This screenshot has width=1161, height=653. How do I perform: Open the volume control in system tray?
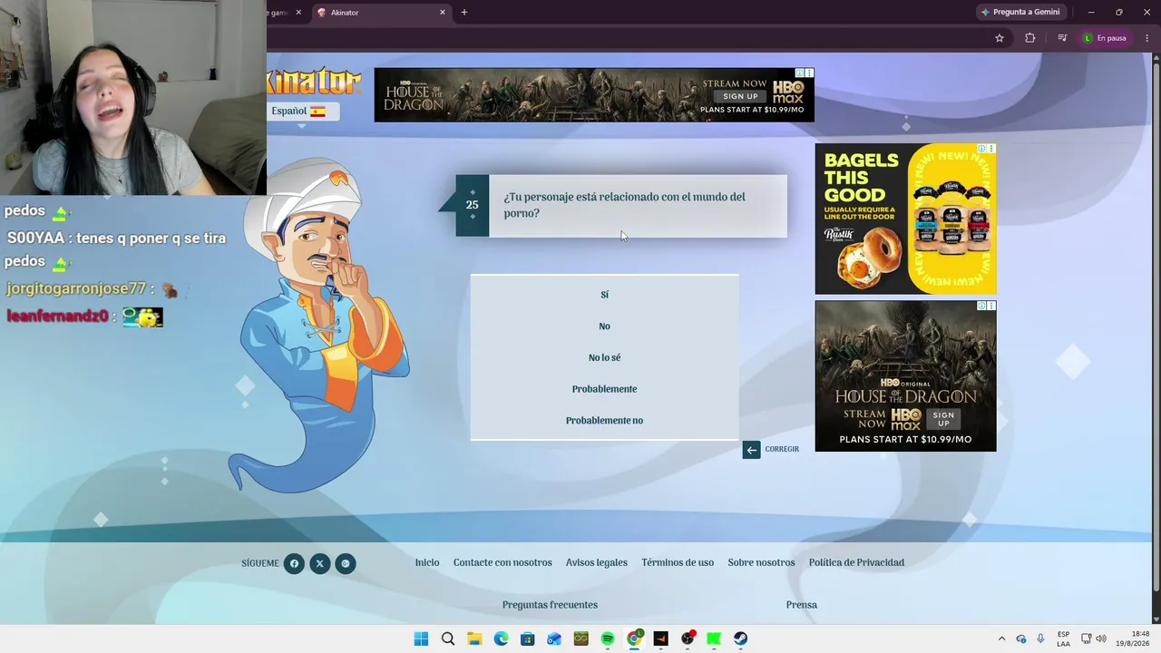tap(1101, 638)
